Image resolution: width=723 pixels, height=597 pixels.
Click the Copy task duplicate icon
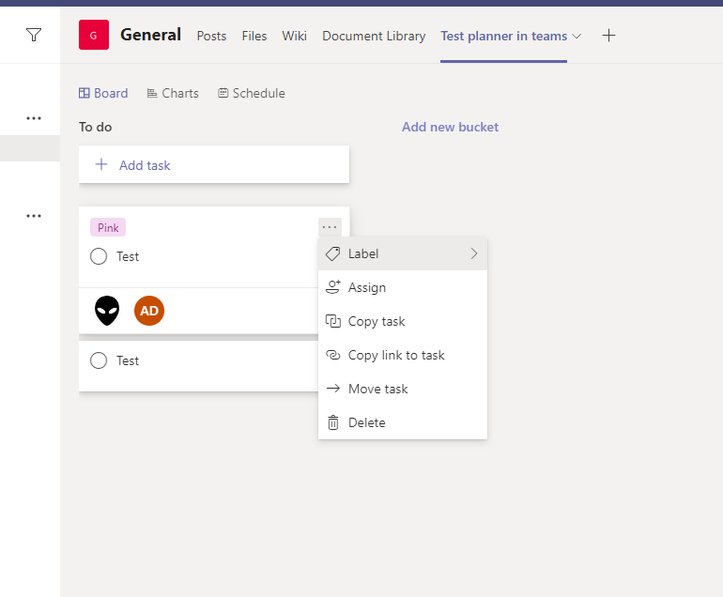click(x=333, y=321)
